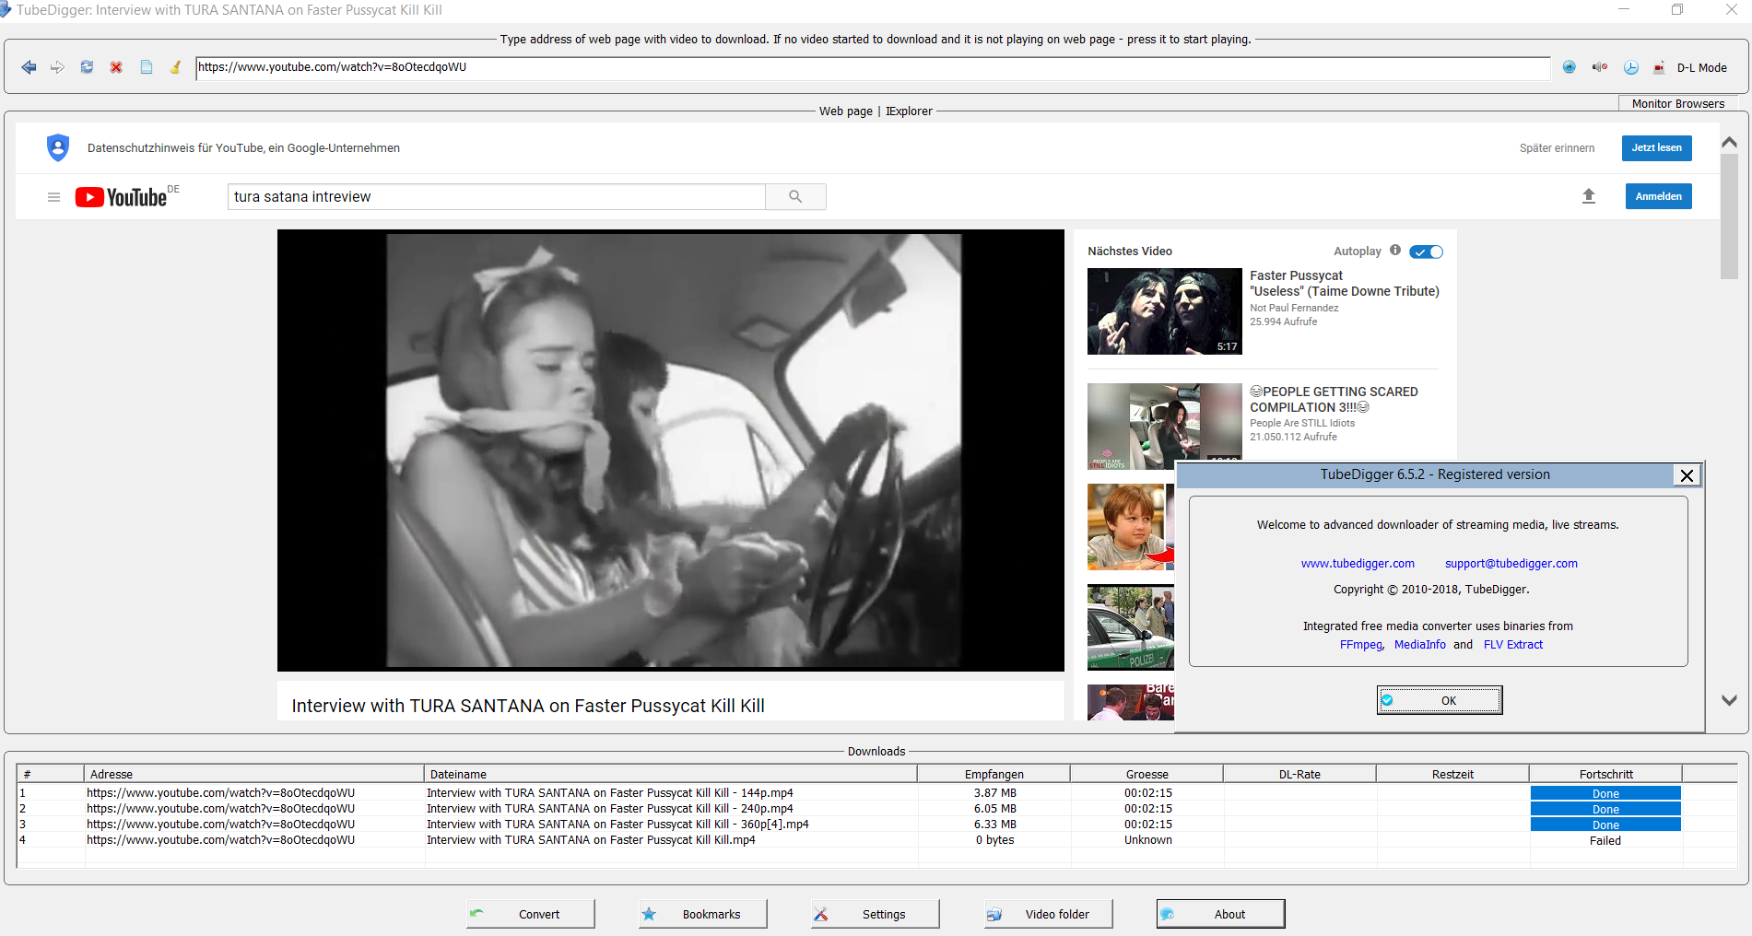1752x936 pixels.
Task: Click the clock scheduler icon
Action: (x=1630, y=67)
